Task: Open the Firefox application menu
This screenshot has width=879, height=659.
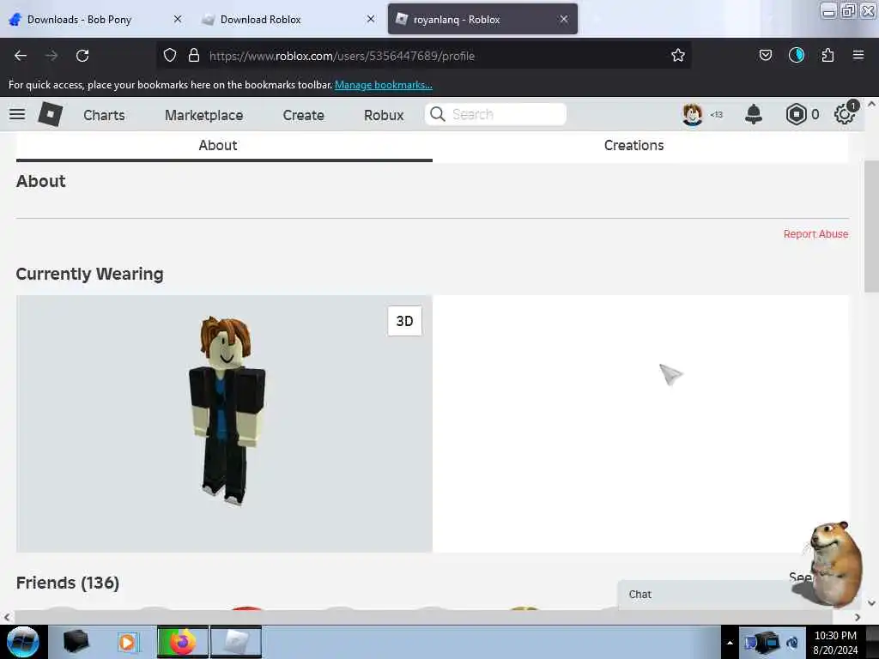Action: point(858,55)
